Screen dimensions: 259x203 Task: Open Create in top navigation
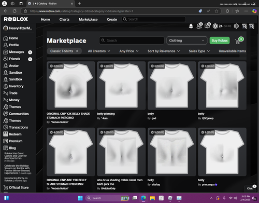tap(112, 19)
